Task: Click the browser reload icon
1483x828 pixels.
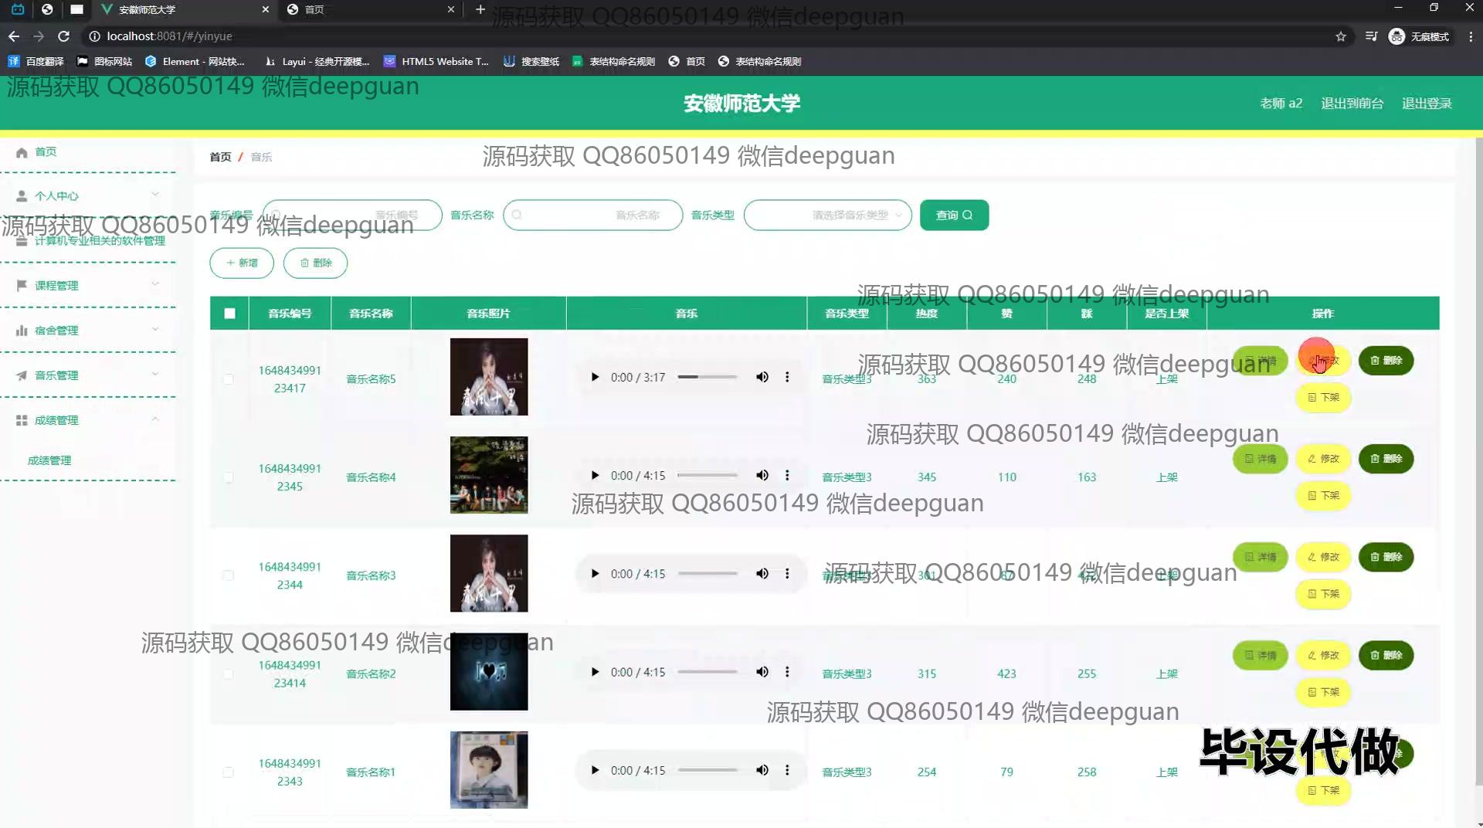Action: click(64, 36)
